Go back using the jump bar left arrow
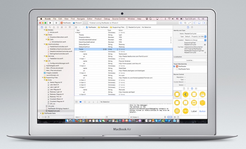 pyautogui.click(x=80, y=27)
